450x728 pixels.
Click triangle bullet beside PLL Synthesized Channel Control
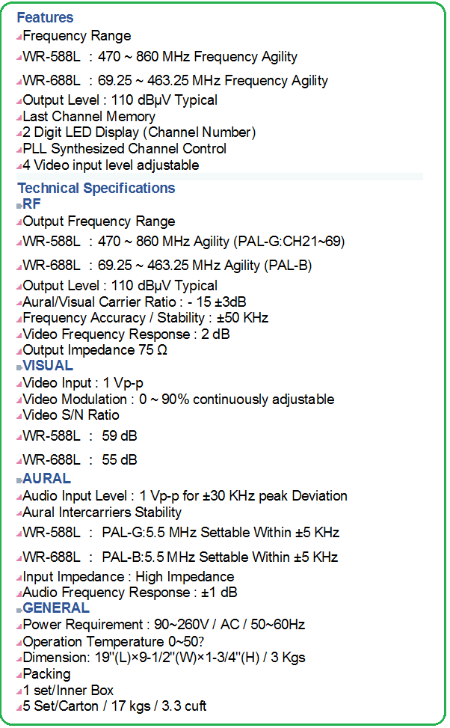19,150
